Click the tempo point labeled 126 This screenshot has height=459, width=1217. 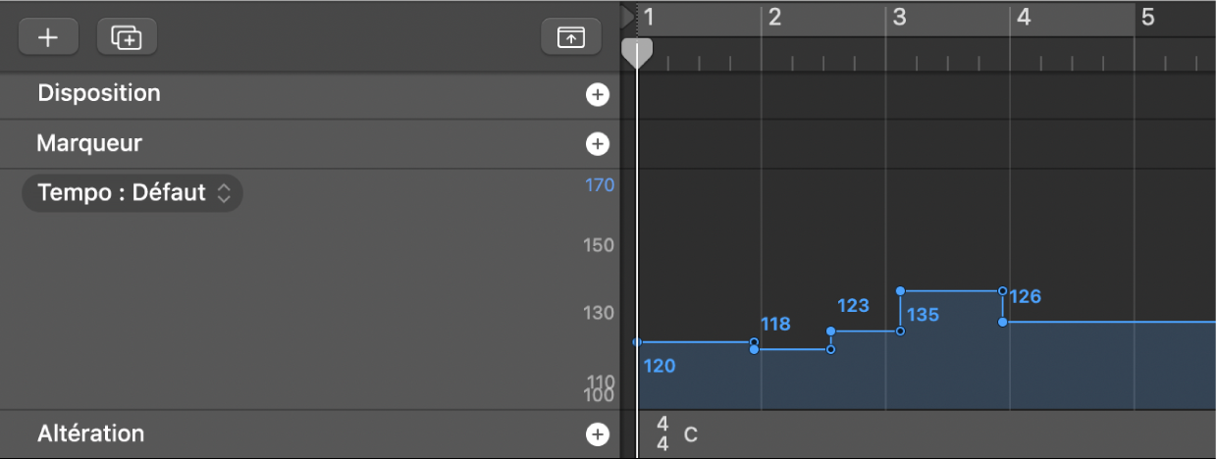(1002, 321)
